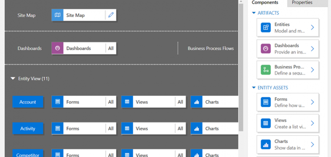Select the Account entity button
This screenshot has width=331, height=157.
click(27, 102)
